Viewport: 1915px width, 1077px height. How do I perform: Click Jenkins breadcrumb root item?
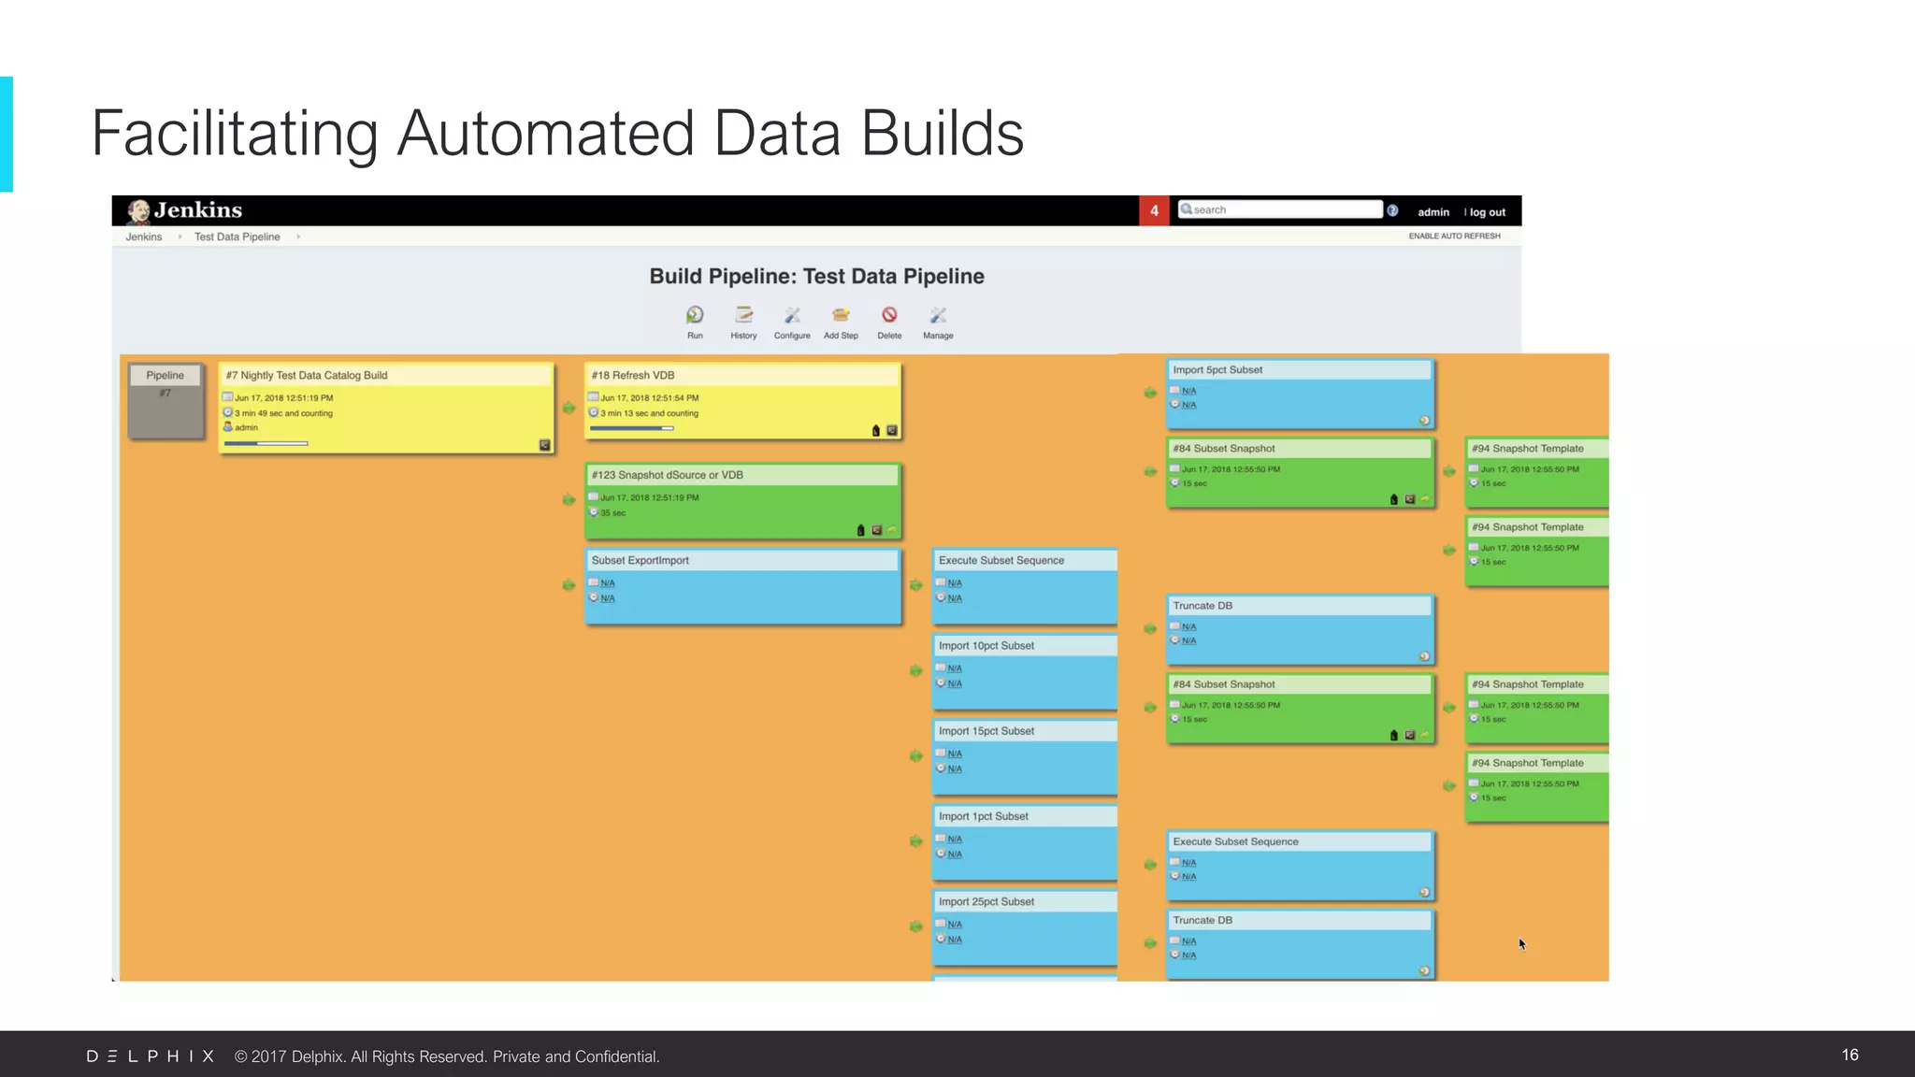(144, 237)
